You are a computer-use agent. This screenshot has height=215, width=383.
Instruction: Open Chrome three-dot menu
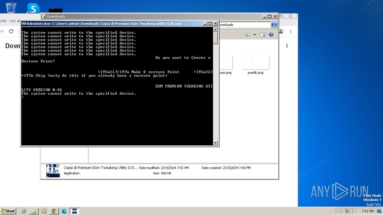coord(291,31)
